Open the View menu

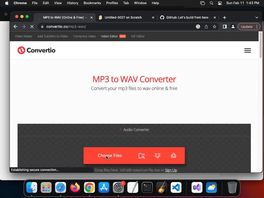(x=58, y=3)
